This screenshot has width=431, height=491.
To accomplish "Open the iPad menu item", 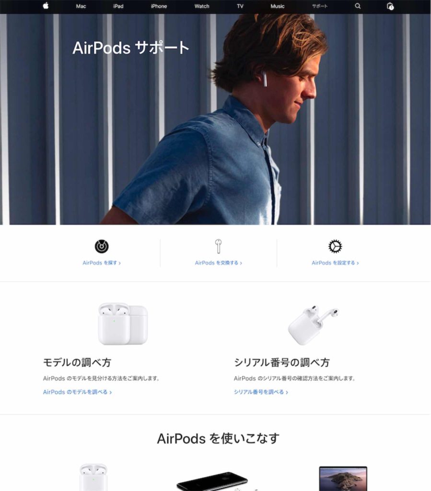I will point(118,6).
